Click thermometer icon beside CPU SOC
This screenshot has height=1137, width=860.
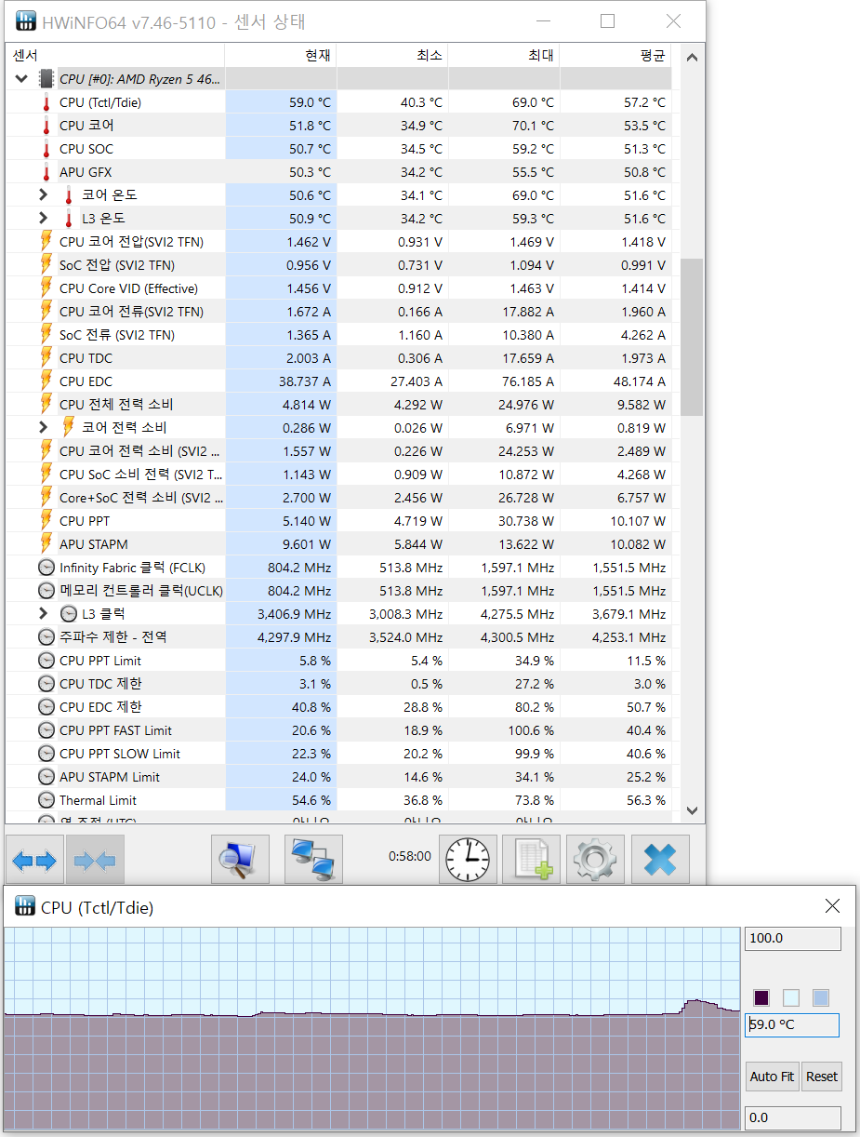coord(46,149)
